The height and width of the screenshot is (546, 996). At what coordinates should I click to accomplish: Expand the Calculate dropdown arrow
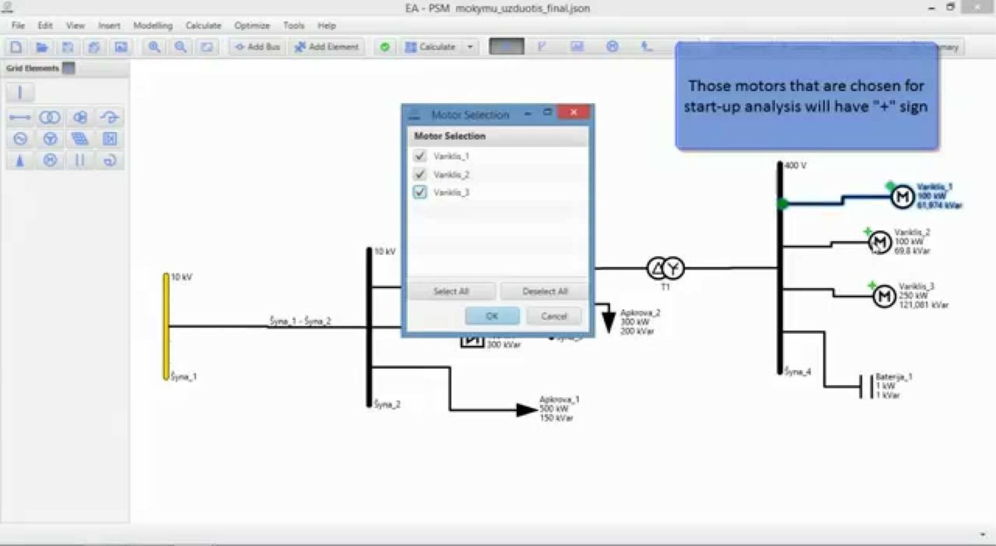click(470, 47)
